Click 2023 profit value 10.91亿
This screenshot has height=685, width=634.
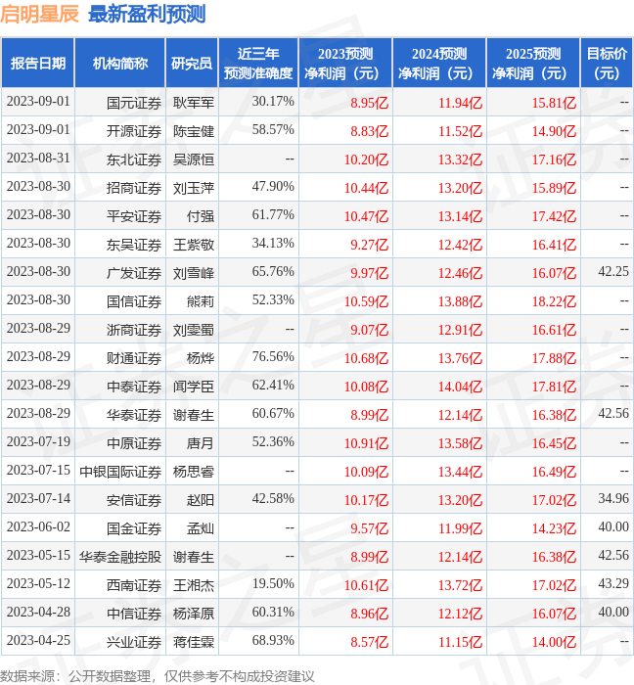[x=366, y=443]
